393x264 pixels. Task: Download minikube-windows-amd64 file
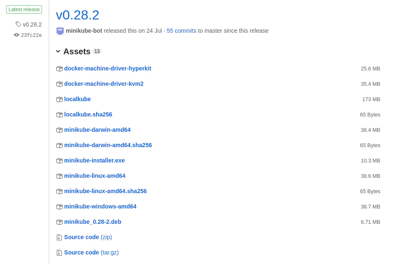tap(100, 206)
